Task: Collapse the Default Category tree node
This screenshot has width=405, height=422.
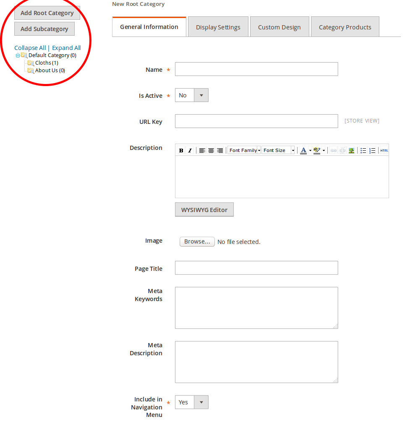Action: (x=18, y=55)
